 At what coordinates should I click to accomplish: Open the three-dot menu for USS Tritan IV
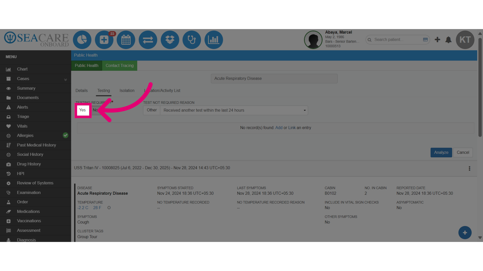pos(469,168)
